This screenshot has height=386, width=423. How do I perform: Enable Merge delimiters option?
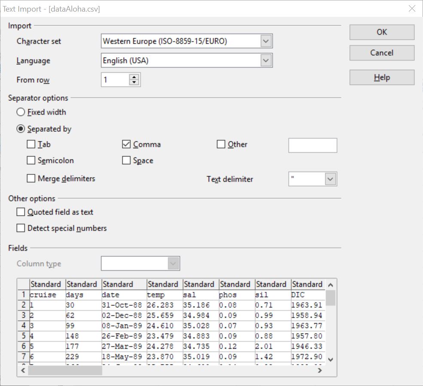pyautogui.click(x=31, y=179)
